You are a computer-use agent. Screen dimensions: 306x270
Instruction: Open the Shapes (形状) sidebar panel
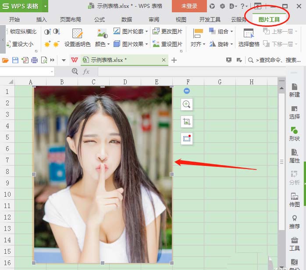pos(295,133)
